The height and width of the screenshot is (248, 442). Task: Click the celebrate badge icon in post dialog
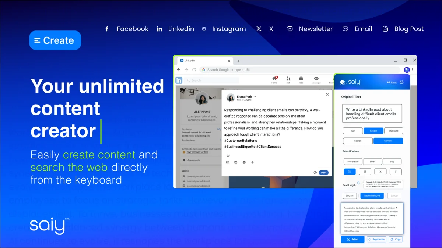pos(244,162)
